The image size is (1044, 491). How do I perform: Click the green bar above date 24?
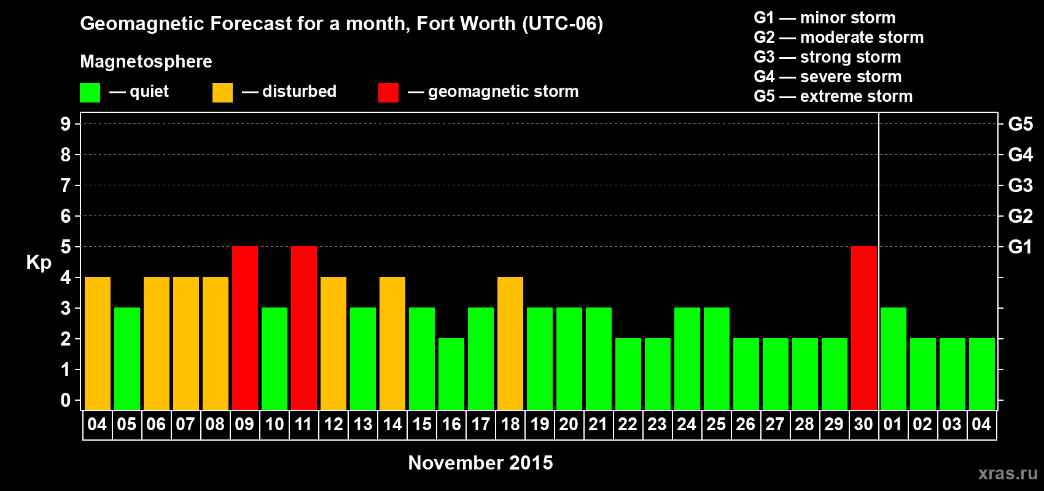pyautogui.click(x=687, y=358)
